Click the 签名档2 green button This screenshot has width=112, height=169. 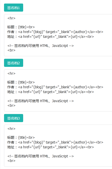click(14, 63)
